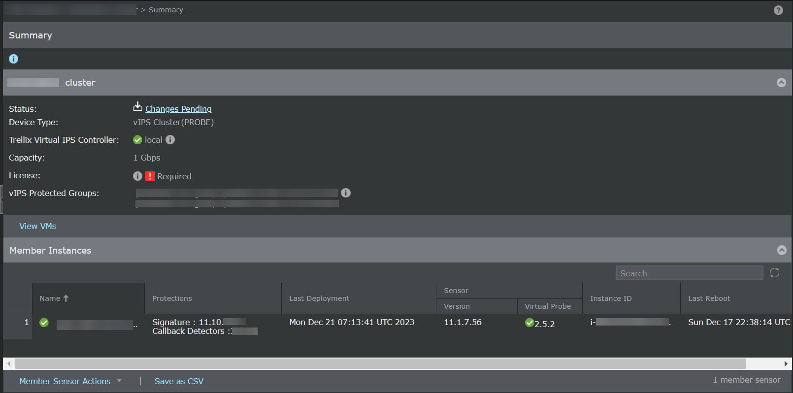Click the '1 Gbps' capacity value
793x393 pixels.
tap(147, 158)
